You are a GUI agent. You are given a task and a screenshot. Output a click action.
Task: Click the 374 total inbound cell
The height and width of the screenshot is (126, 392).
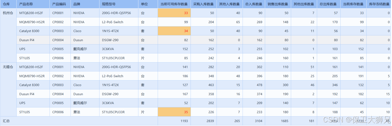[253, 94]
